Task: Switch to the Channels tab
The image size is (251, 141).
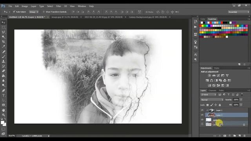Action: coord(212,90)
